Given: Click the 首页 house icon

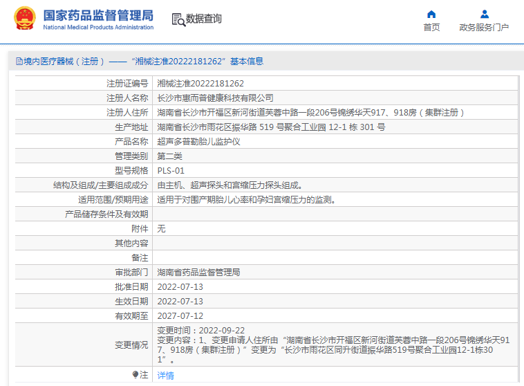Looking at the screenshot, I should (x=431, y=14).
